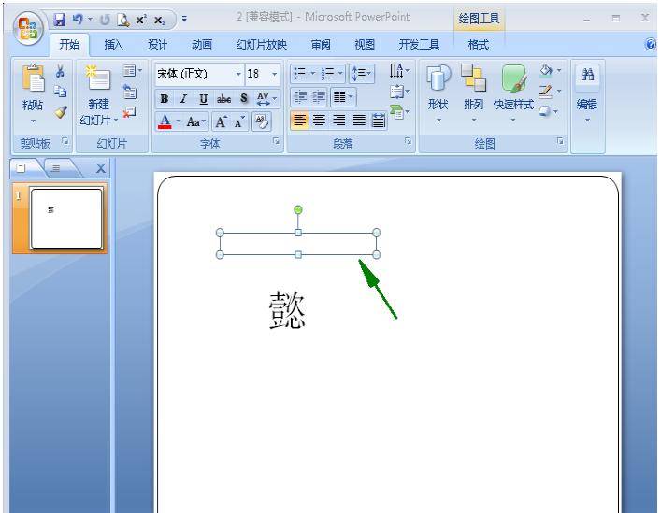Open align text vertical options

pos(399,92)
